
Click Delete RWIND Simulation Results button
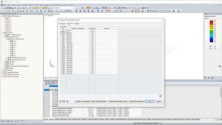(118, 101)
